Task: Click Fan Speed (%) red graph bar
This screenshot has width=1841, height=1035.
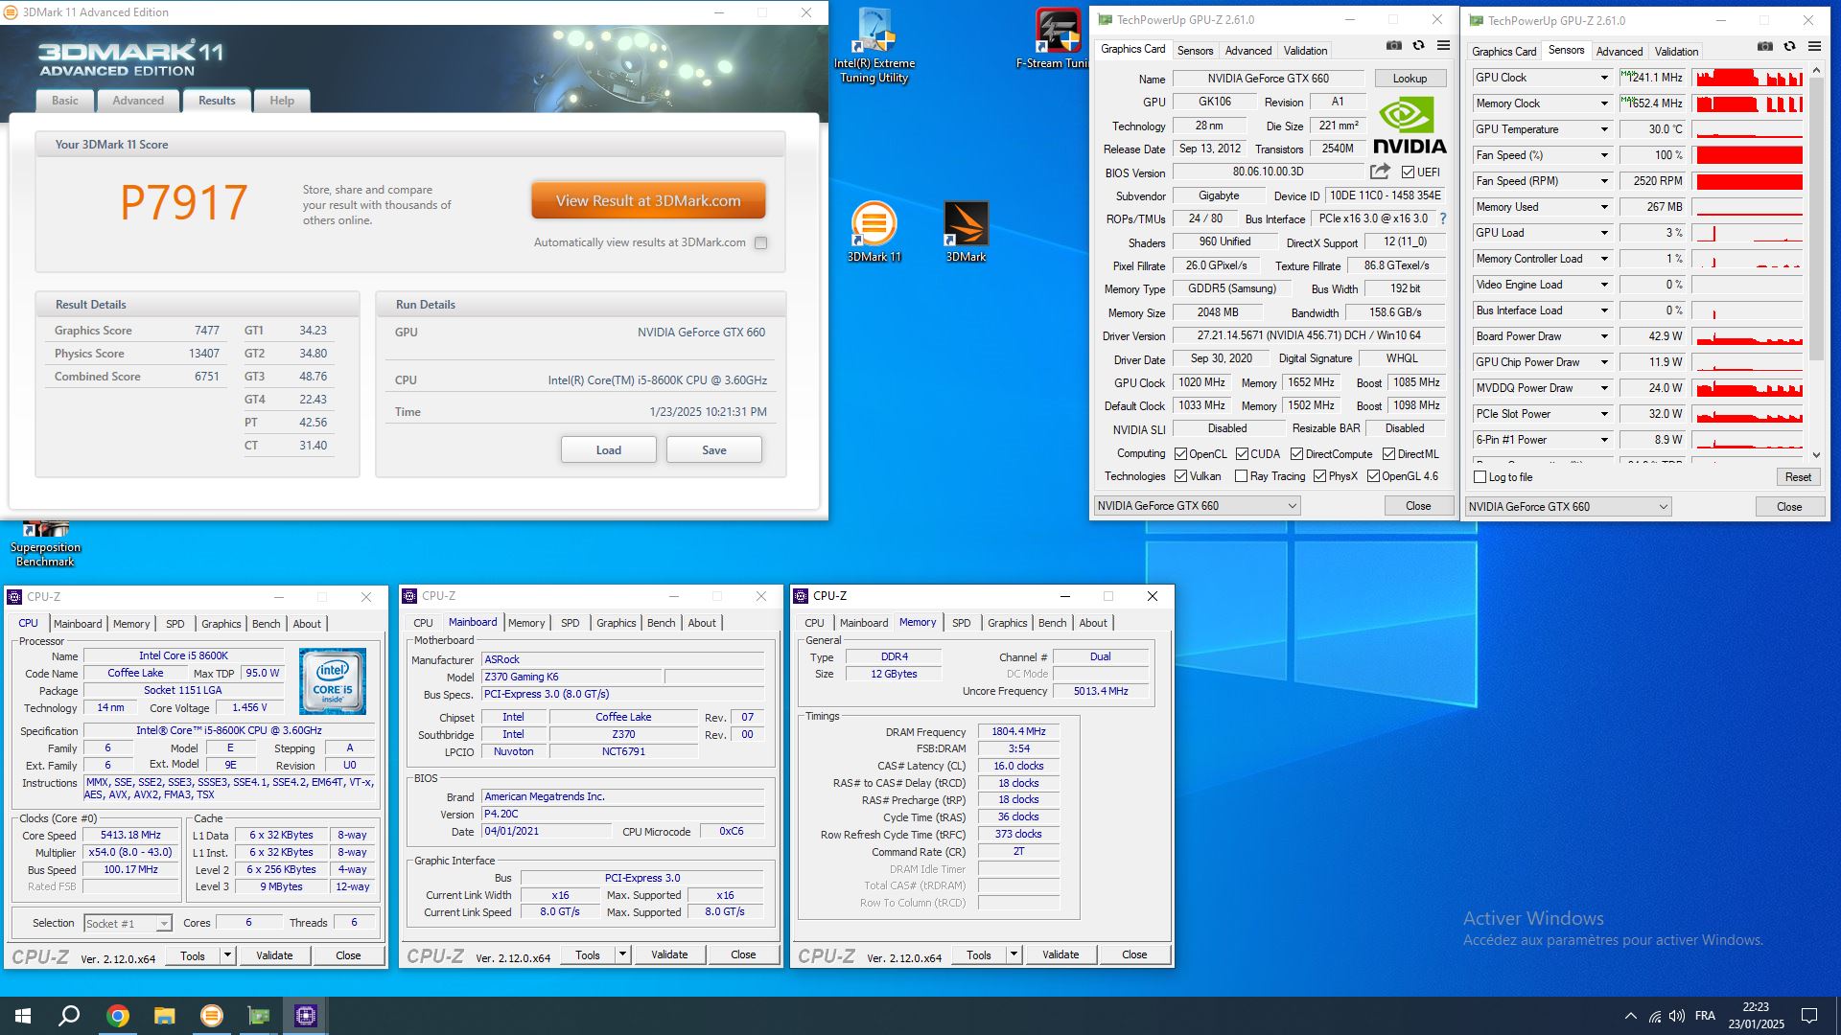Action: click(x=1748, y=155)
